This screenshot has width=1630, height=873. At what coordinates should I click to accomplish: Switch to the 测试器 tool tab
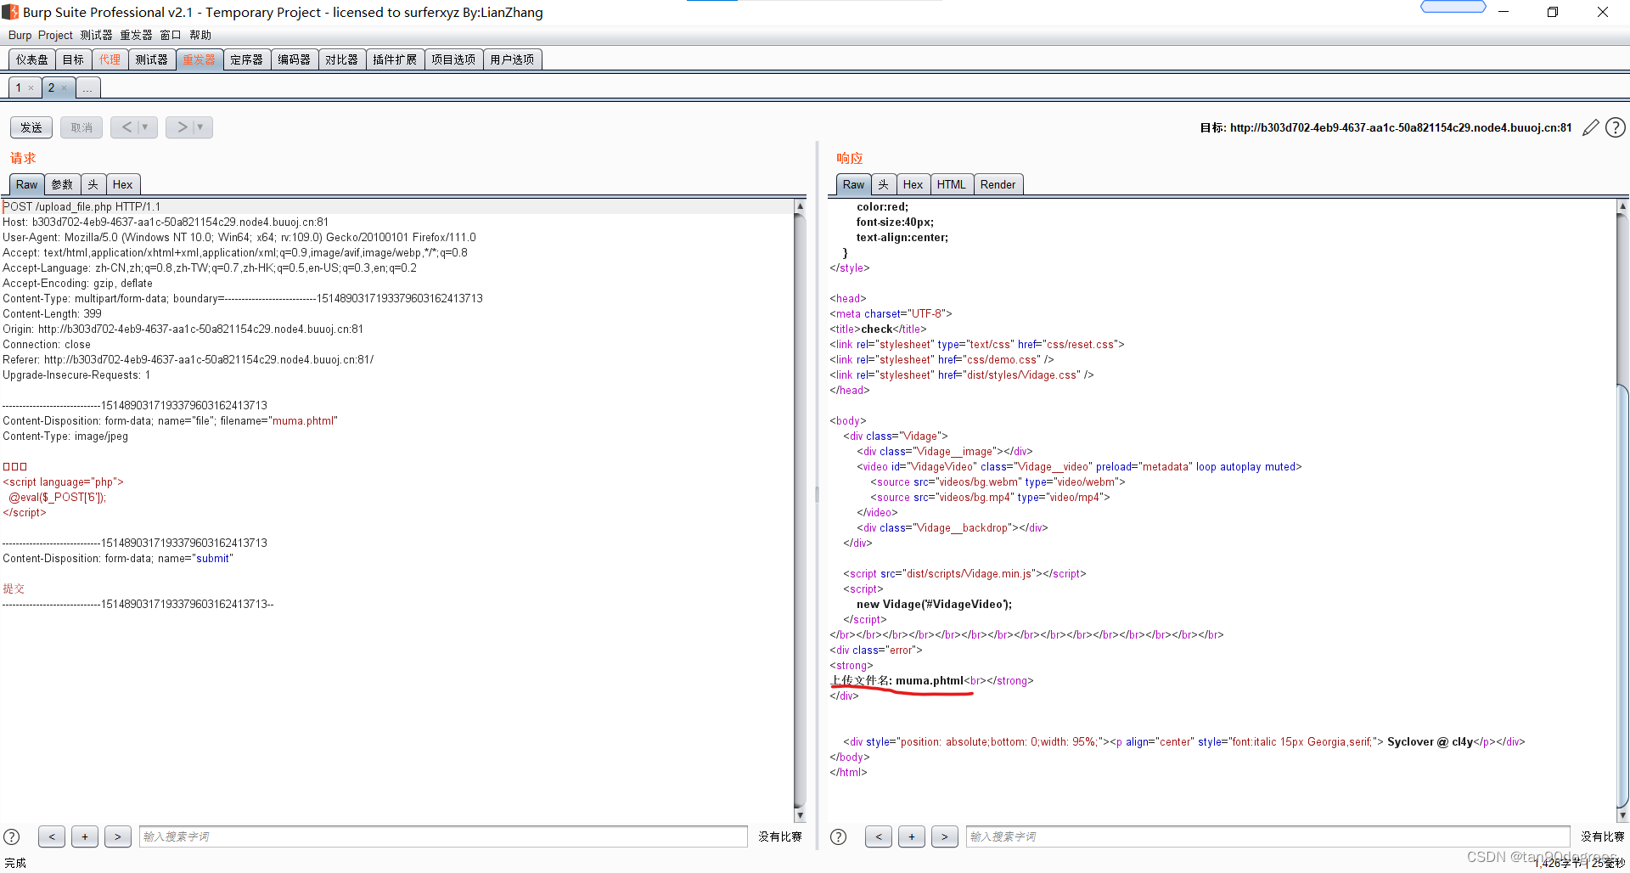coord(152,59)
